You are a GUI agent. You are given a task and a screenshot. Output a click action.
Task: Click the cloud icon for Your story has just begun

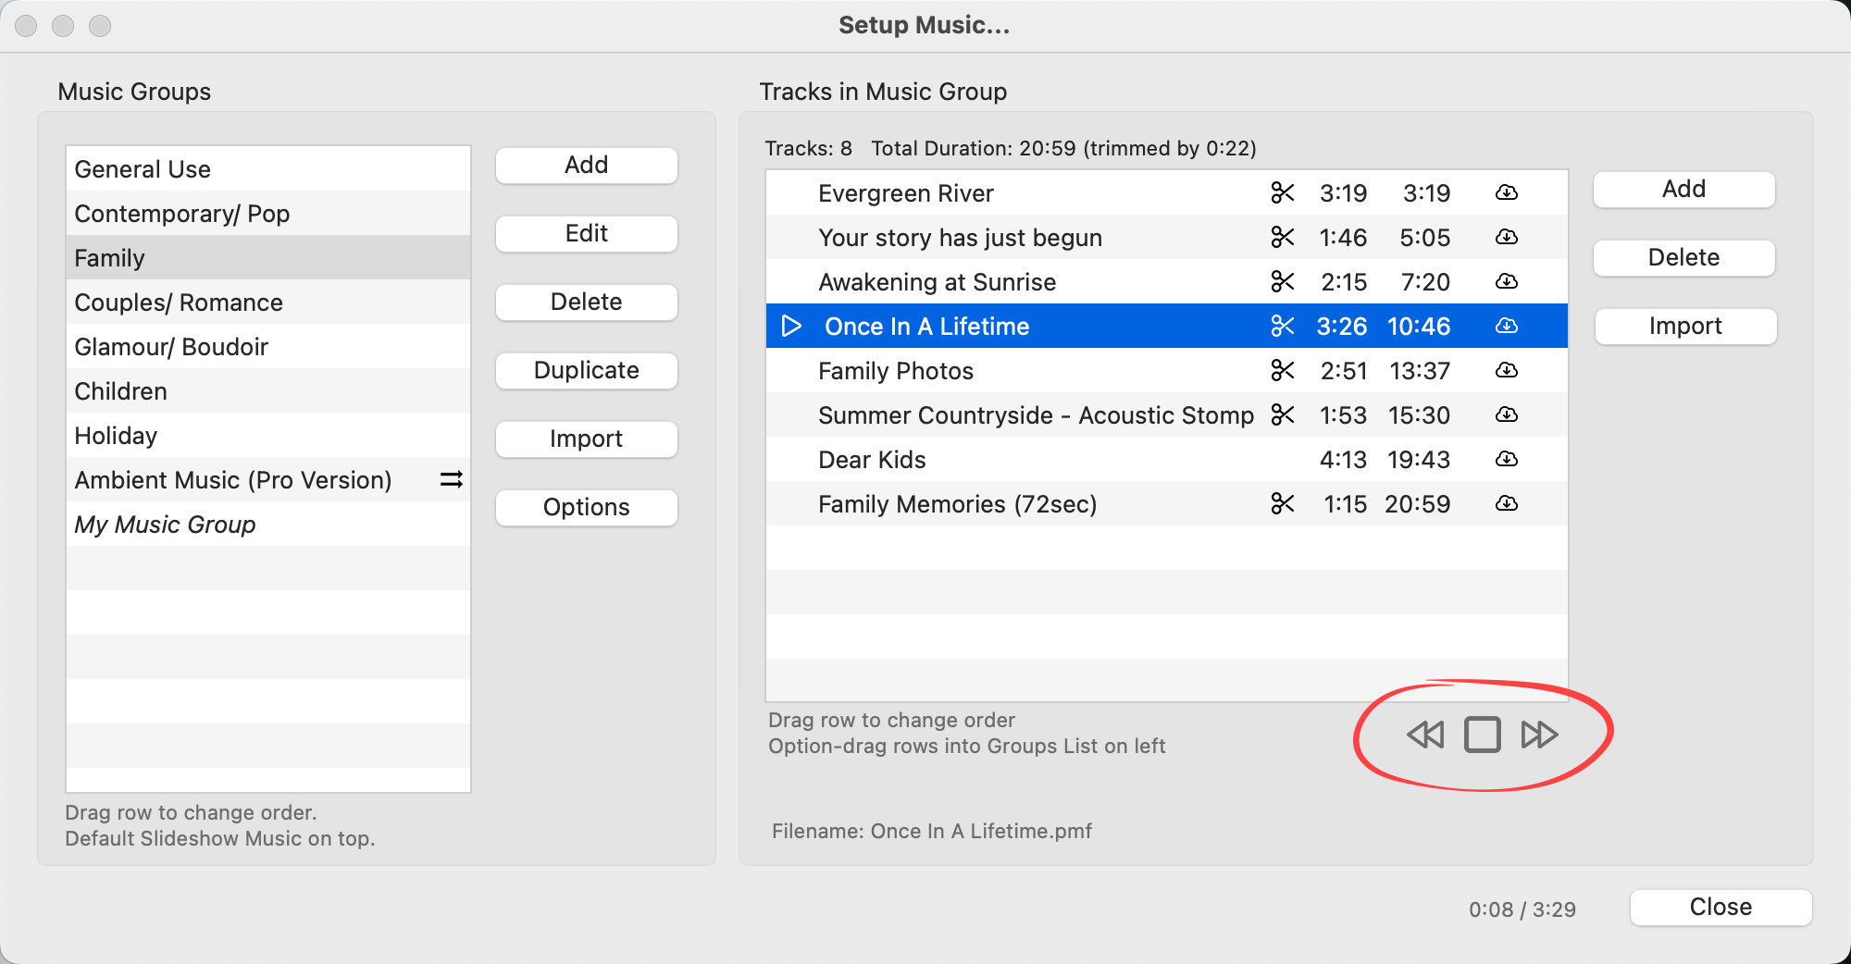point(1507,237)
